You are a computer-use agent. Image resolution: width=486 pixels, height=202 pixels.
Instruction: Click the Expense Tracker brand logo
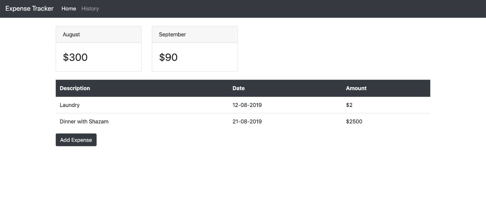click(29, 8)
